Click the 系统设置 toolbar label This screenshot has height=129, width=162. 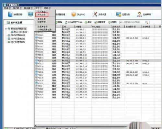pyautogui.click(x=102, y=15)
